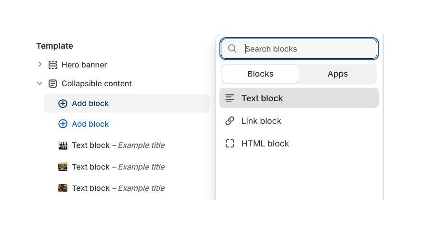Switch to the Blocks tab
This screenshot has width=422, height=237.
[x=260, y=74]
